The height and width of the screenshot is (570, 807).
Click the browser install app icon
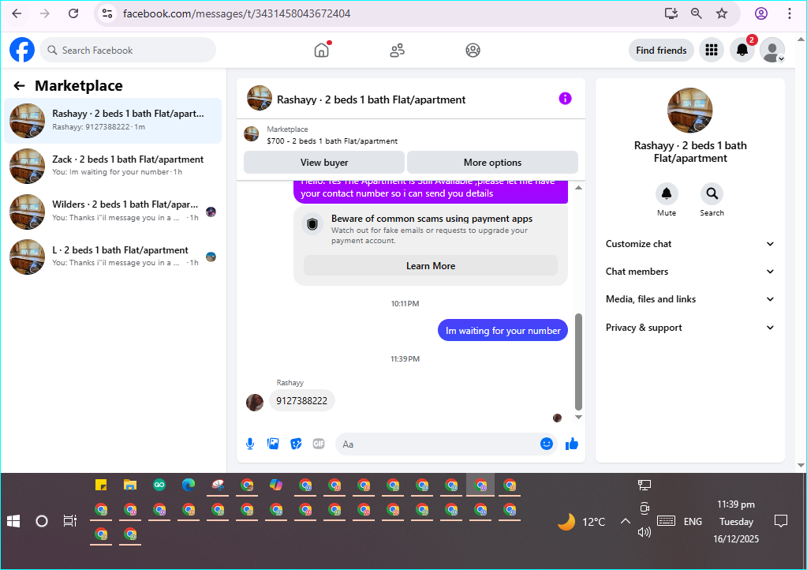[671, 13]
